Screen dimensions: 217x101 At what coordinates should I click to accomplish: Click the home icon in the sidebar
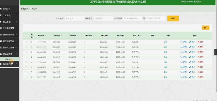1,9
